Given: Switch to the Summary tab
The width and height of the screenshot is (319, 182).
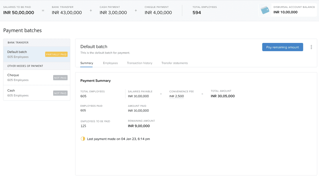Looking at the screenshot, I should point(87,63).
